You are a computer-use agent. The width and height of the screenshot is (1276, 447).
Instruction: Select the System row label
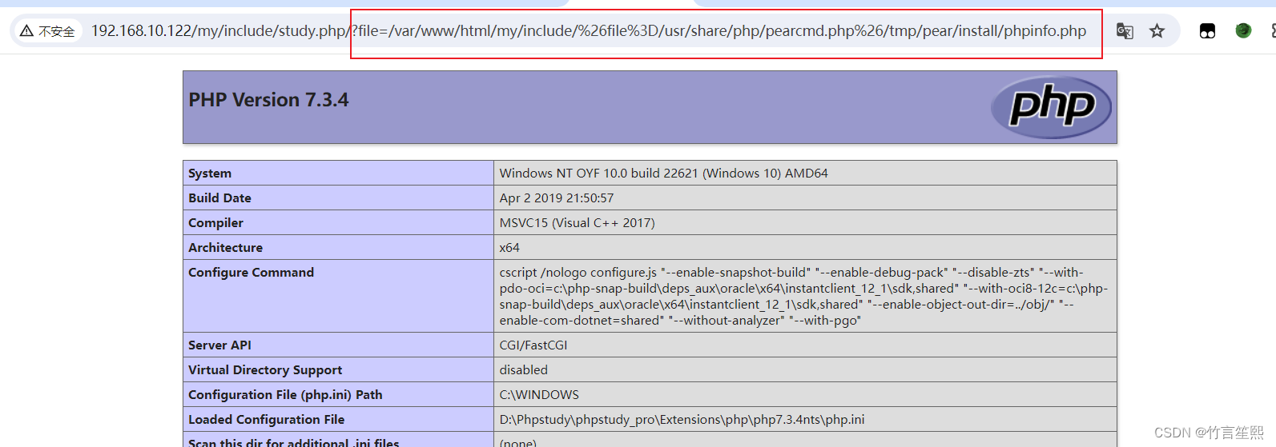[x=210, y=174]
